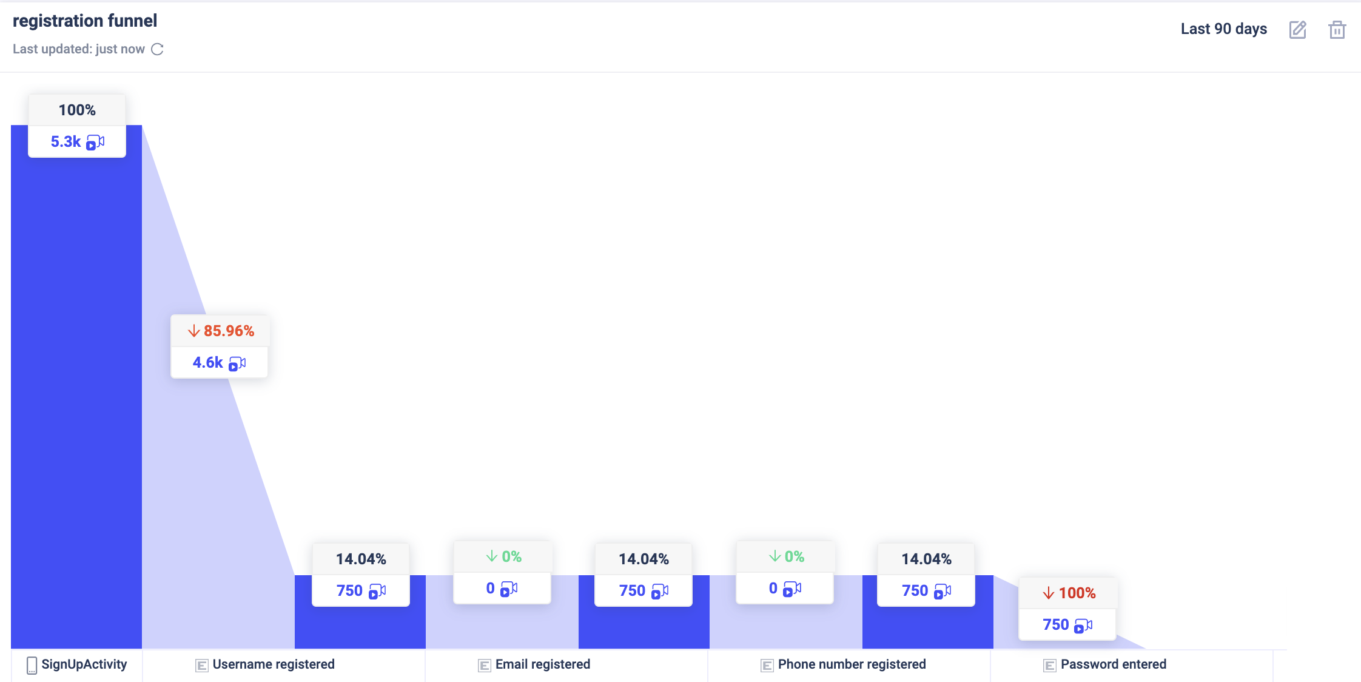Click the 100% conversion label on first step
Viewport: 1361px width, 682px height.
point(76,110)
